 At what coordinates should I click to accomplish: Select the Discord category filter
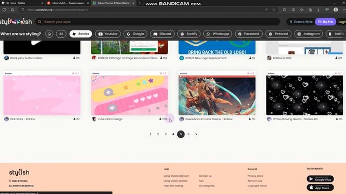tap(162, 34)
